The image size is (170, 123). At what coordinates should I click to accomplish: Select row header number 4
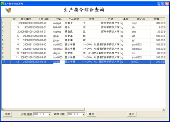coord(6,36)
